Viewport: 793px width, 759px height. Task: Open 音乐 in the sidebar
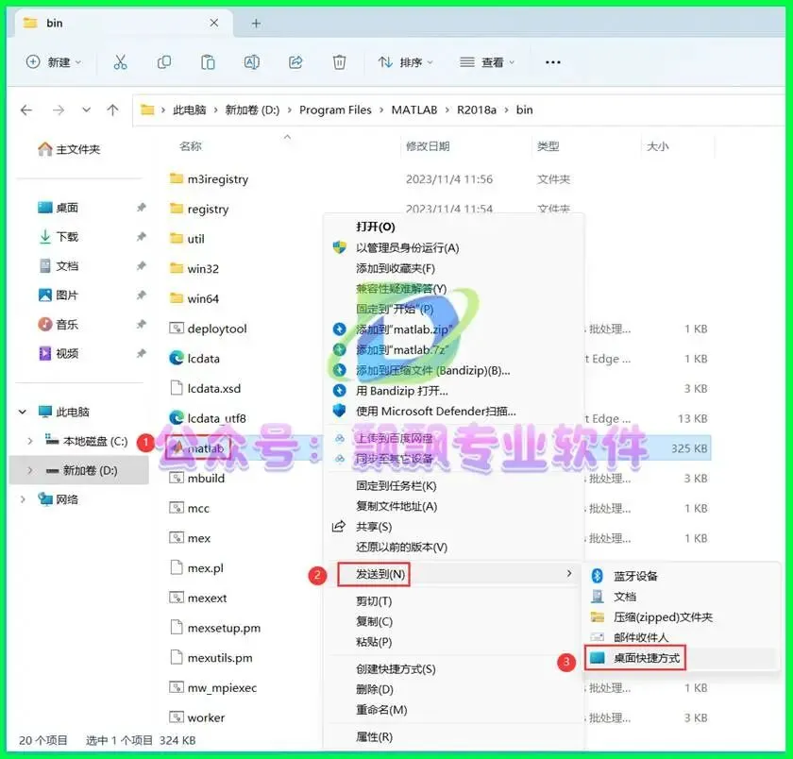59,324
